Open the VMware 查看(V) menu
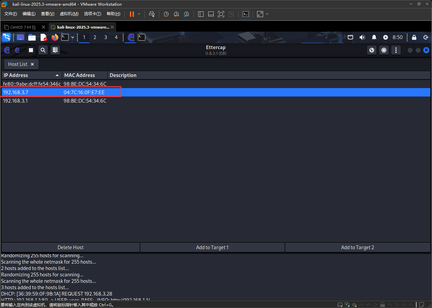 click(47, 14)
